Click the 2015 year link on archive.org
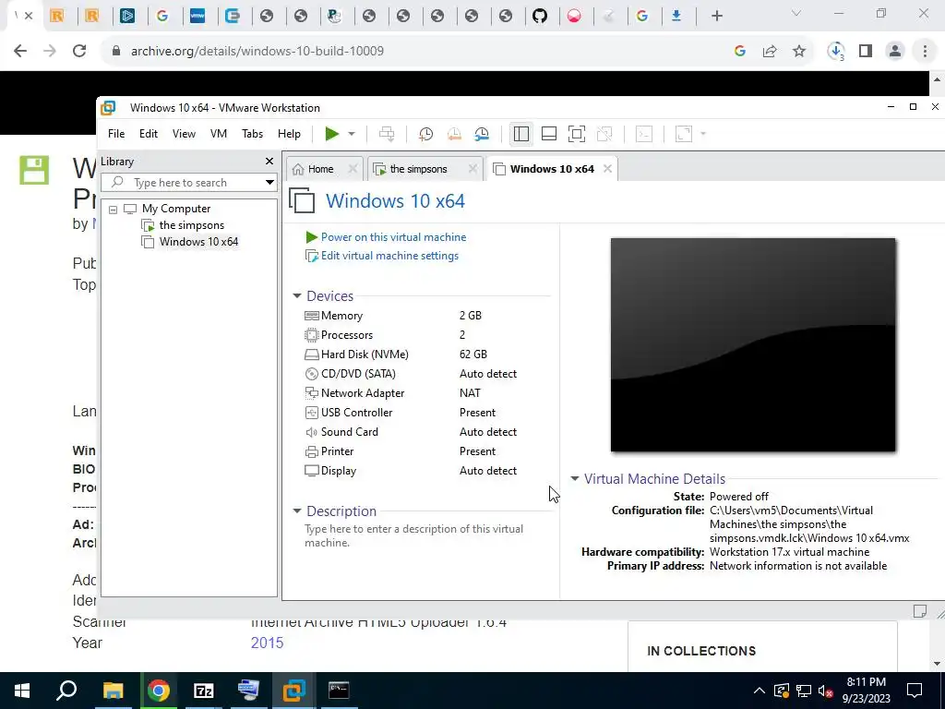 [267, 643]
